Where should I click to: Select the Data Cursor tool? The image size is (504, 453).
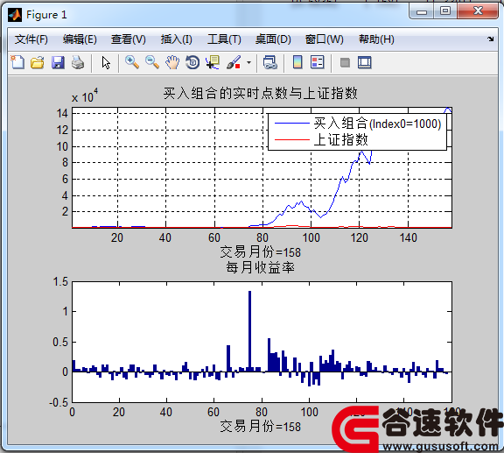pyautogui.click(x=213, y=62)
